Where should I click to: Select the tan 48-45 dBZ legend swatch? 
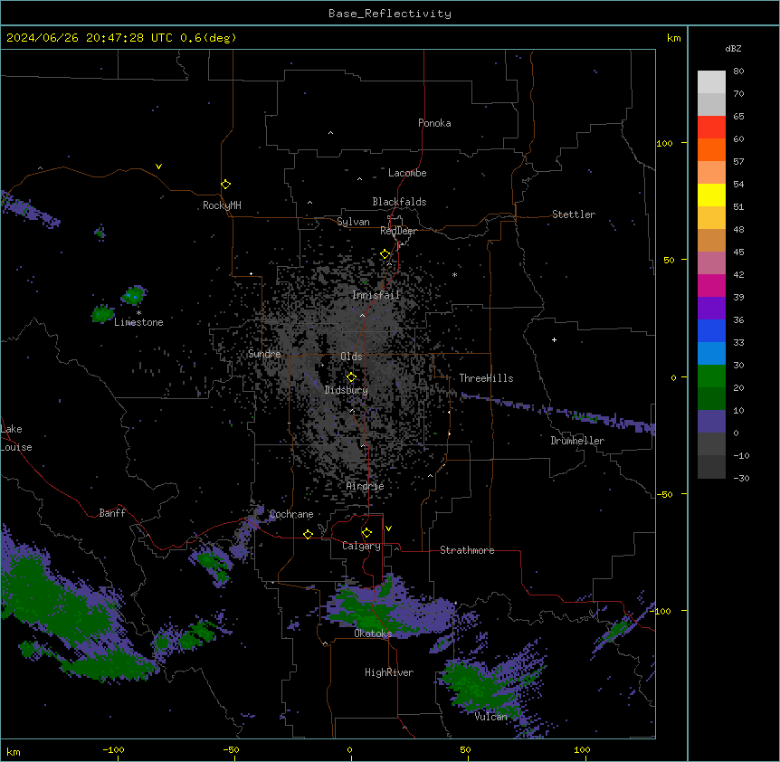pyautogui.click(x=711, y=240)
